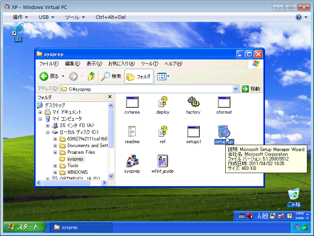Image resolution: width=314 pixels, height=236 pixels.
Task: Open Back button history dropdown arrow
Action: 63,76
